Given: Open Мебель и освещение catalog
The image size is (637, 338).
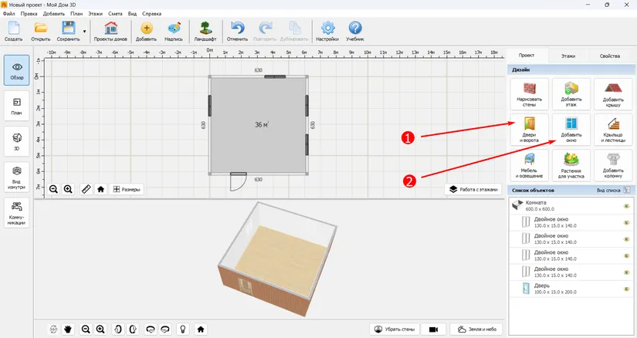Looking at the screenshot, I should click(x=530, y=165).
